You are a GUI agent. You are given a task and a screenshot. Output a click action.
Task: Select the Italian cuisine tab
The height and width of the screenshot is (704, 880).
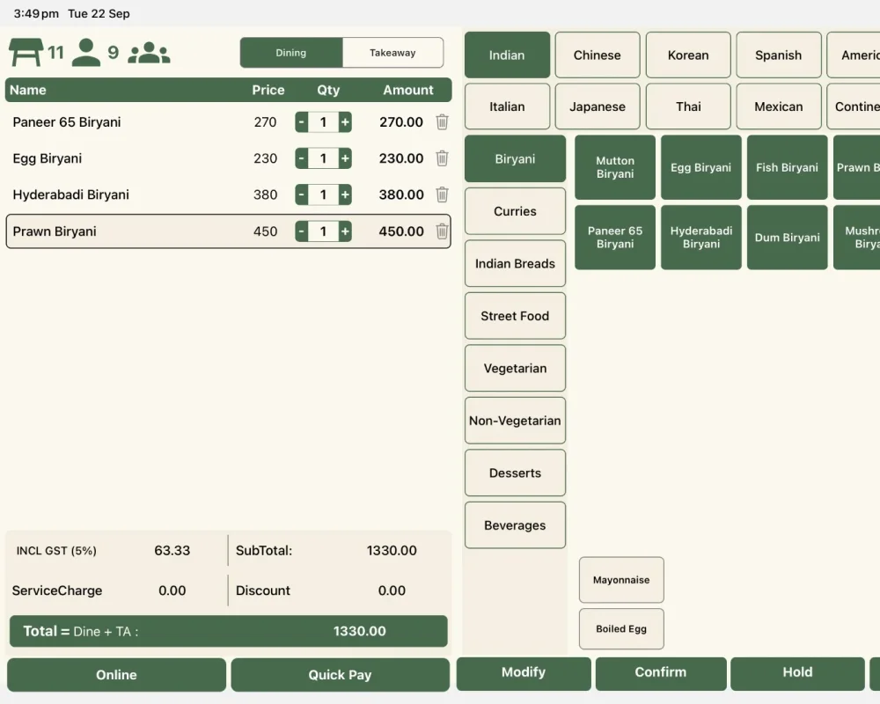tap(508, 106)
